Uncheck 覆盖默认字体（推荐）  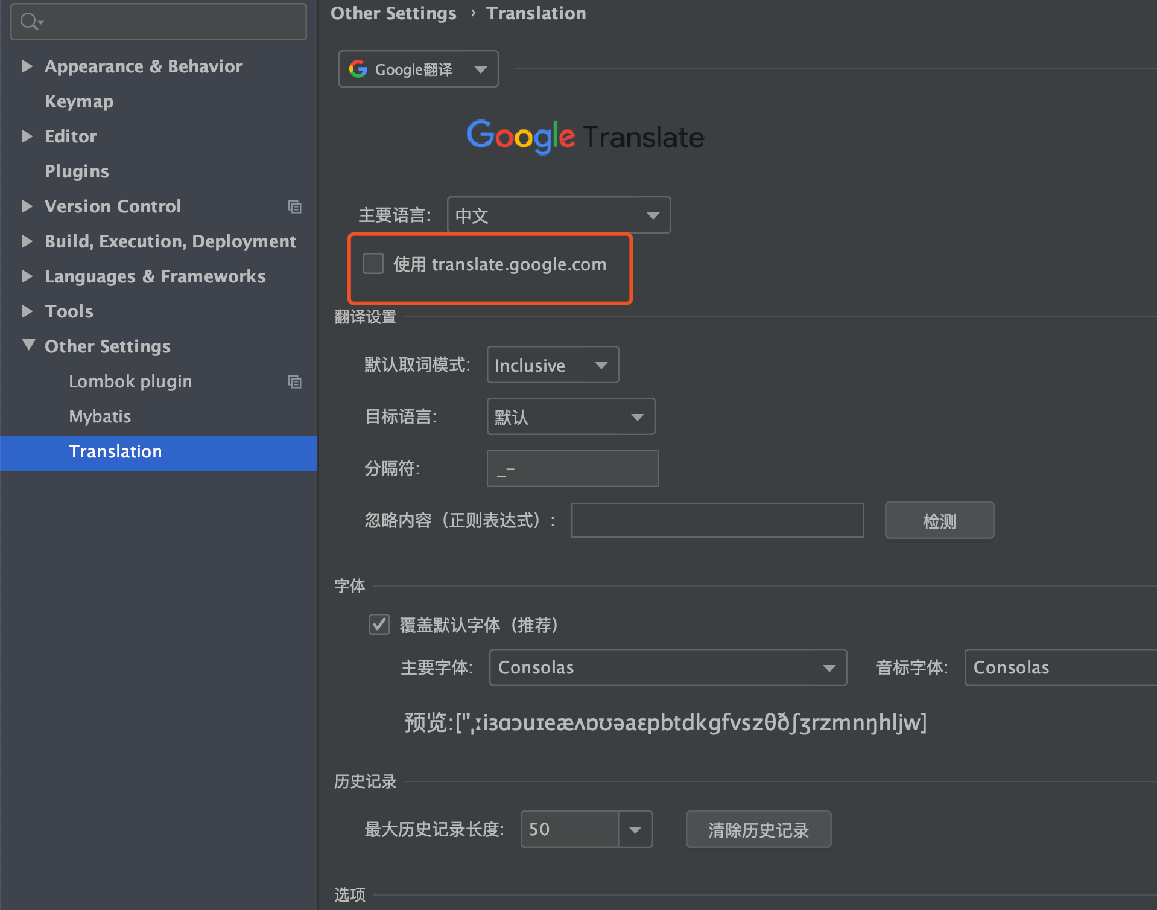click(x=379, y=625)
